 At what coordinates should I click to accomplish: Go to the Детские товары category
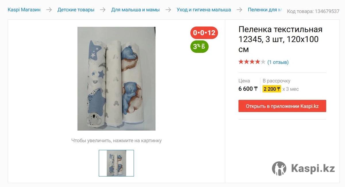pos(76,10)
